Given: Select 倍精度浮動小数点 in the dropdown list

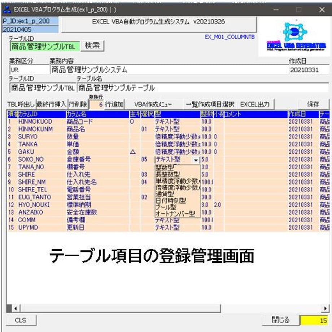Looking at the screenshot, I should [178, 187].
